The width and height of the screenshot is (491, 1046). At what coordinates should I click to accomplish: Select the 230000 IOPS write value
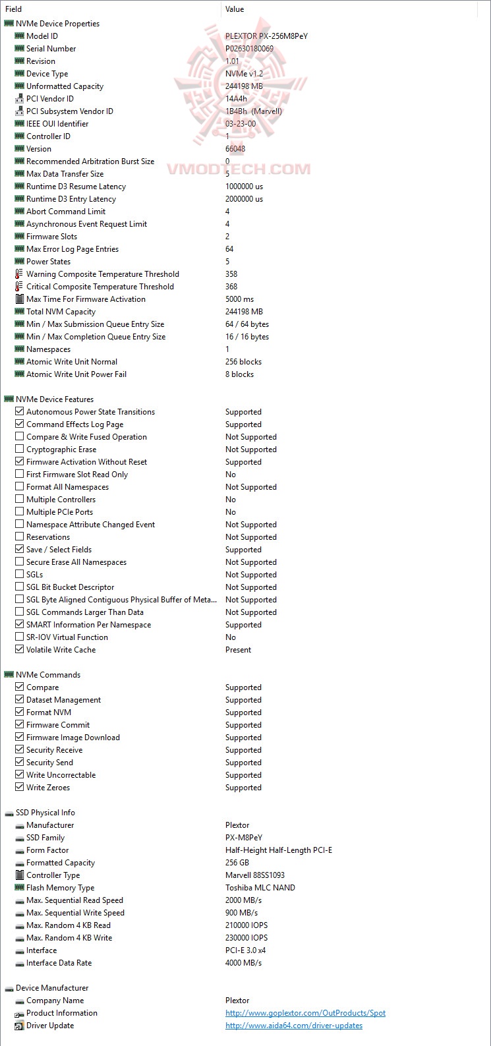pyautogui.click(x=246, y=938)
